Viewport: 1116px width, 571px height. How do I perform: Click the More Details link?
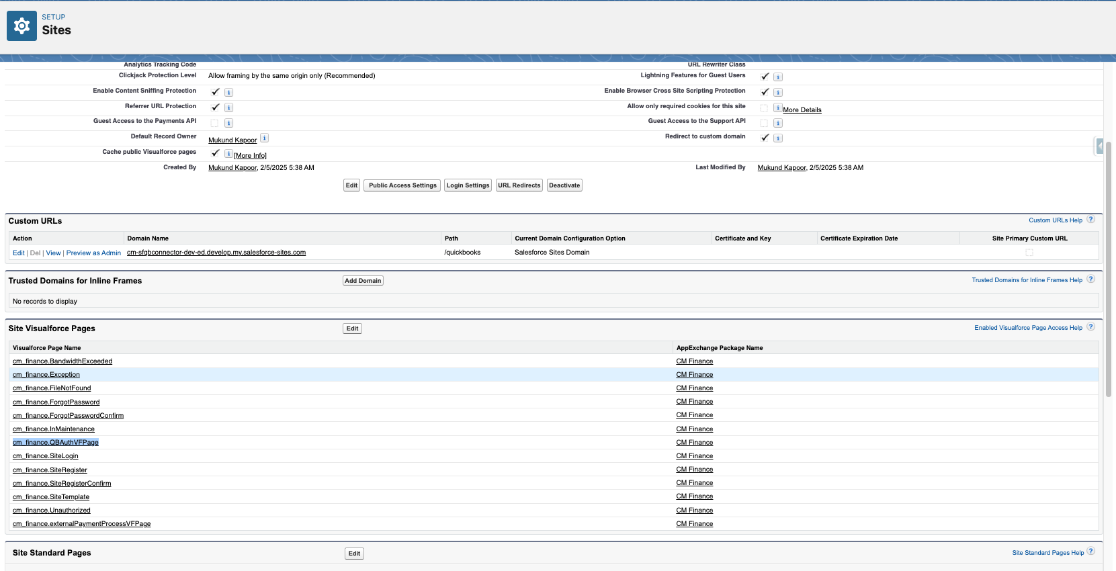click(x=802, y=110)
